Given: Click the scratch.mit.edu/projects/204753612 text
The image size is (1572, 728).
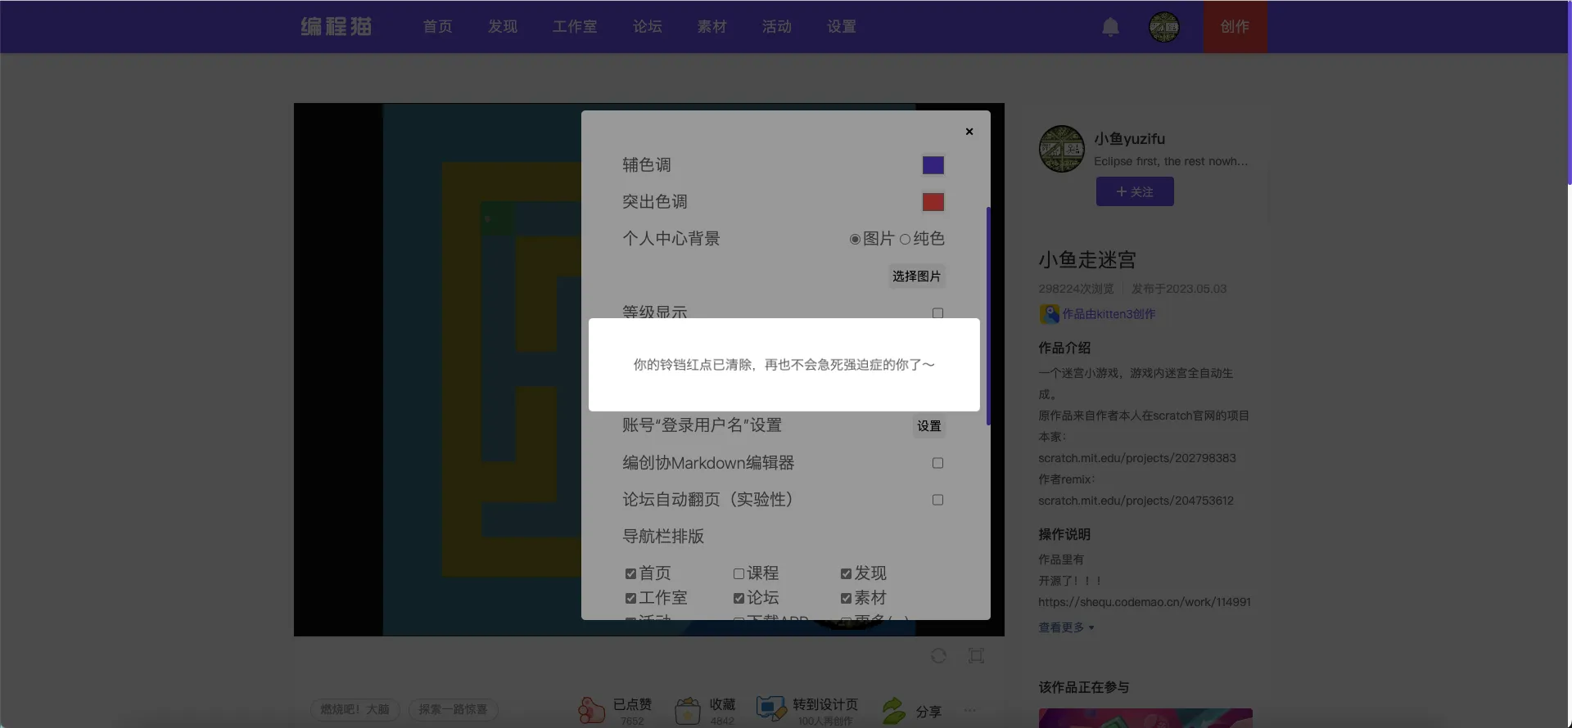Looking at the screenshot, I should [x=1136, y=501].
